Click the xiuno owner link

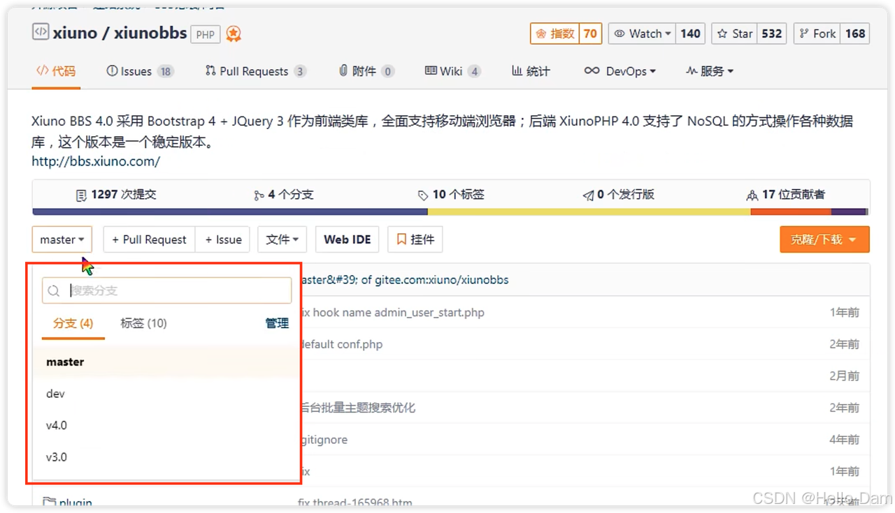(75, 33)
